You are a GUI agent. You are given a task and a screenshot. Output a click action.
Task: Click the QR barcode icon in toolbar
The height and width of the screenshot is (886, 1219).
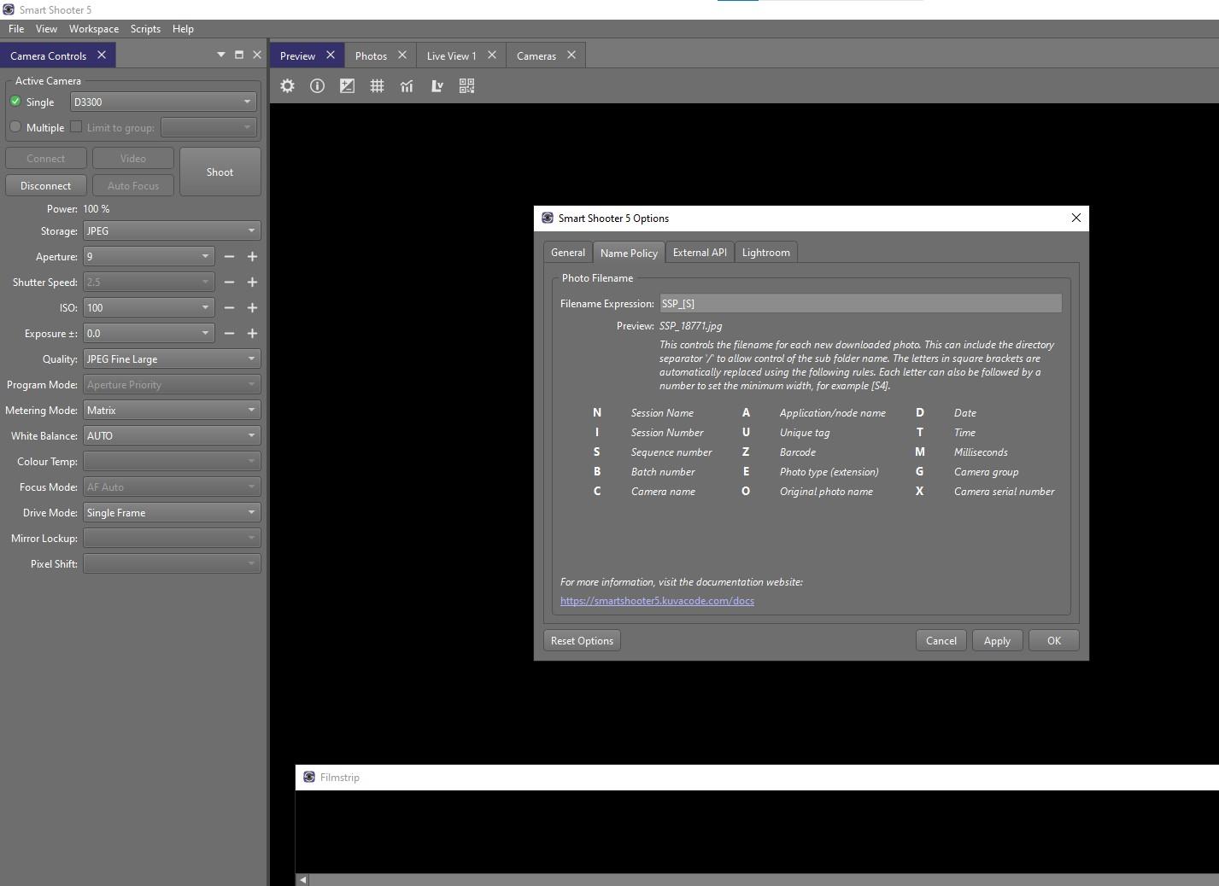[x=466, y=86]
